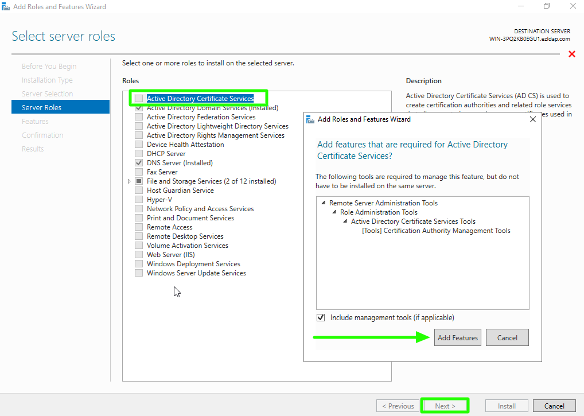Click the wizard icon in dialog title bar
The width and height of the screenshot is (584, 416).
[x=310, y=119]
